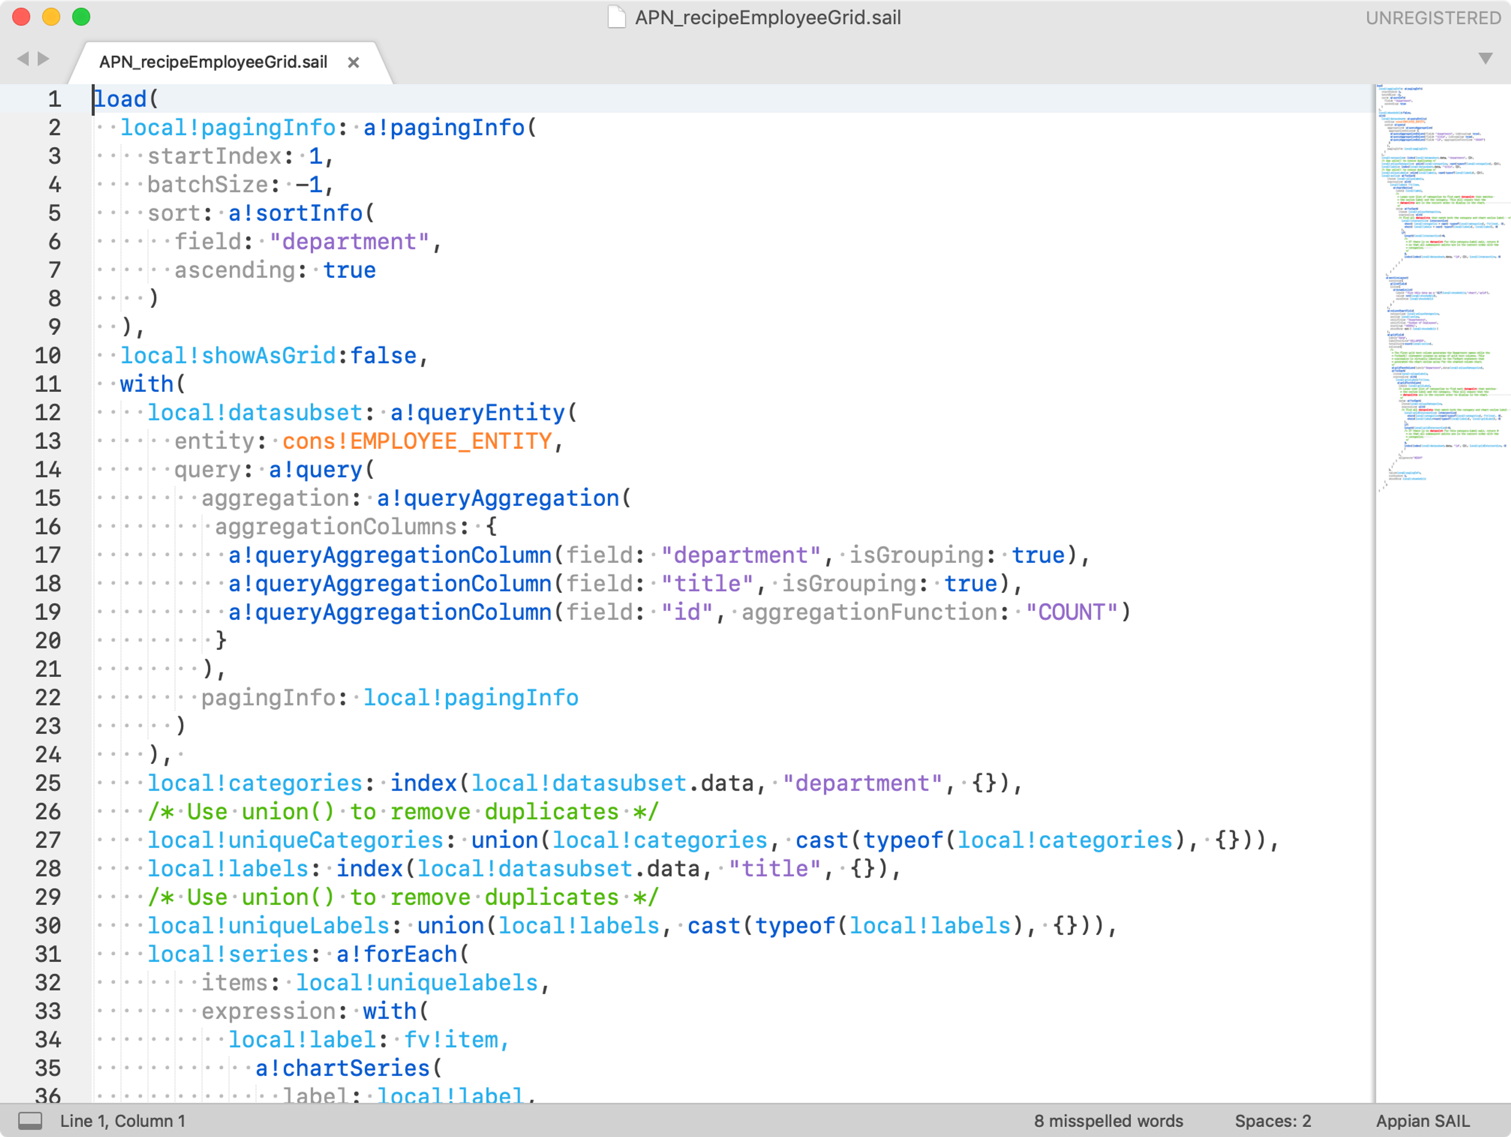The width and height of the screenshot is (1511, 1137).
Task: Click 'cons!EMPLOYEE_ENTITY' constant
Action: [x=417, y=442]
